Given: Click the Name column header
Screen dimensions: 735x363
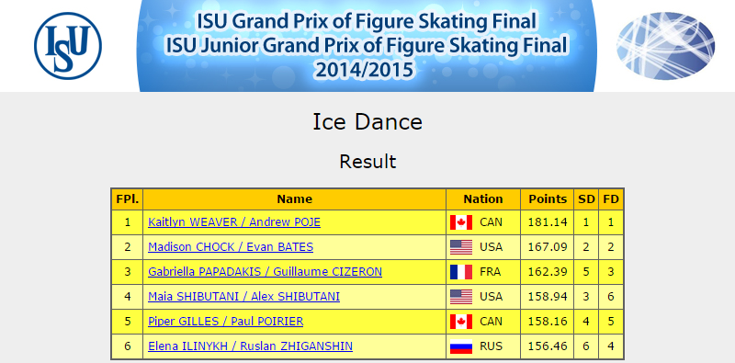Looking at the screenshot, I should [x=294, y=199].
